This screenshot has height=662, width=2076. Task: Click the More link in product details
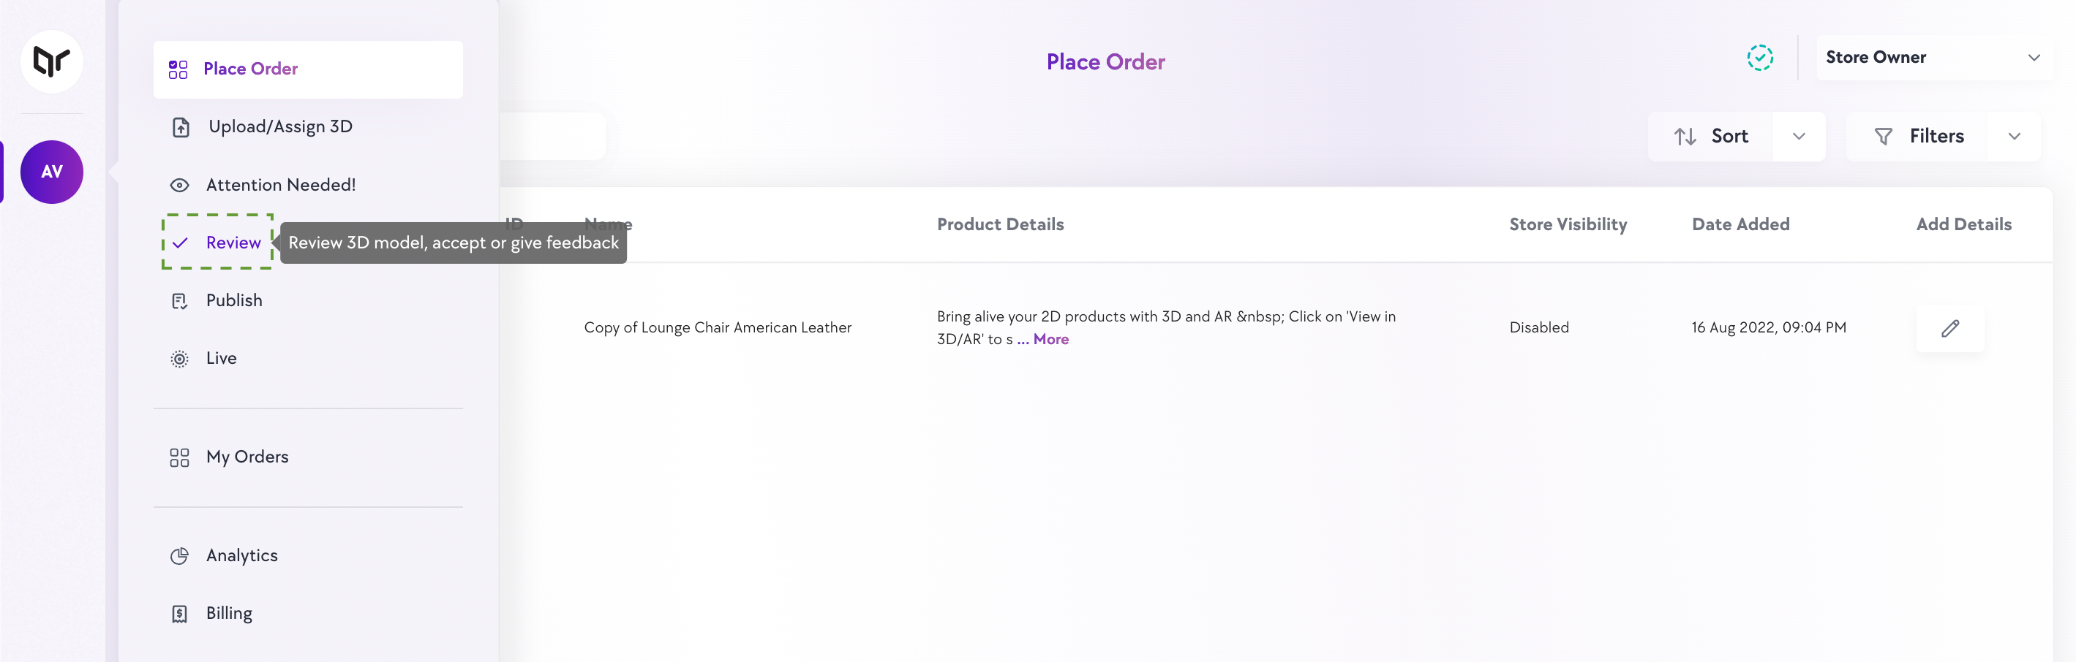click(x=1050, y=339)
